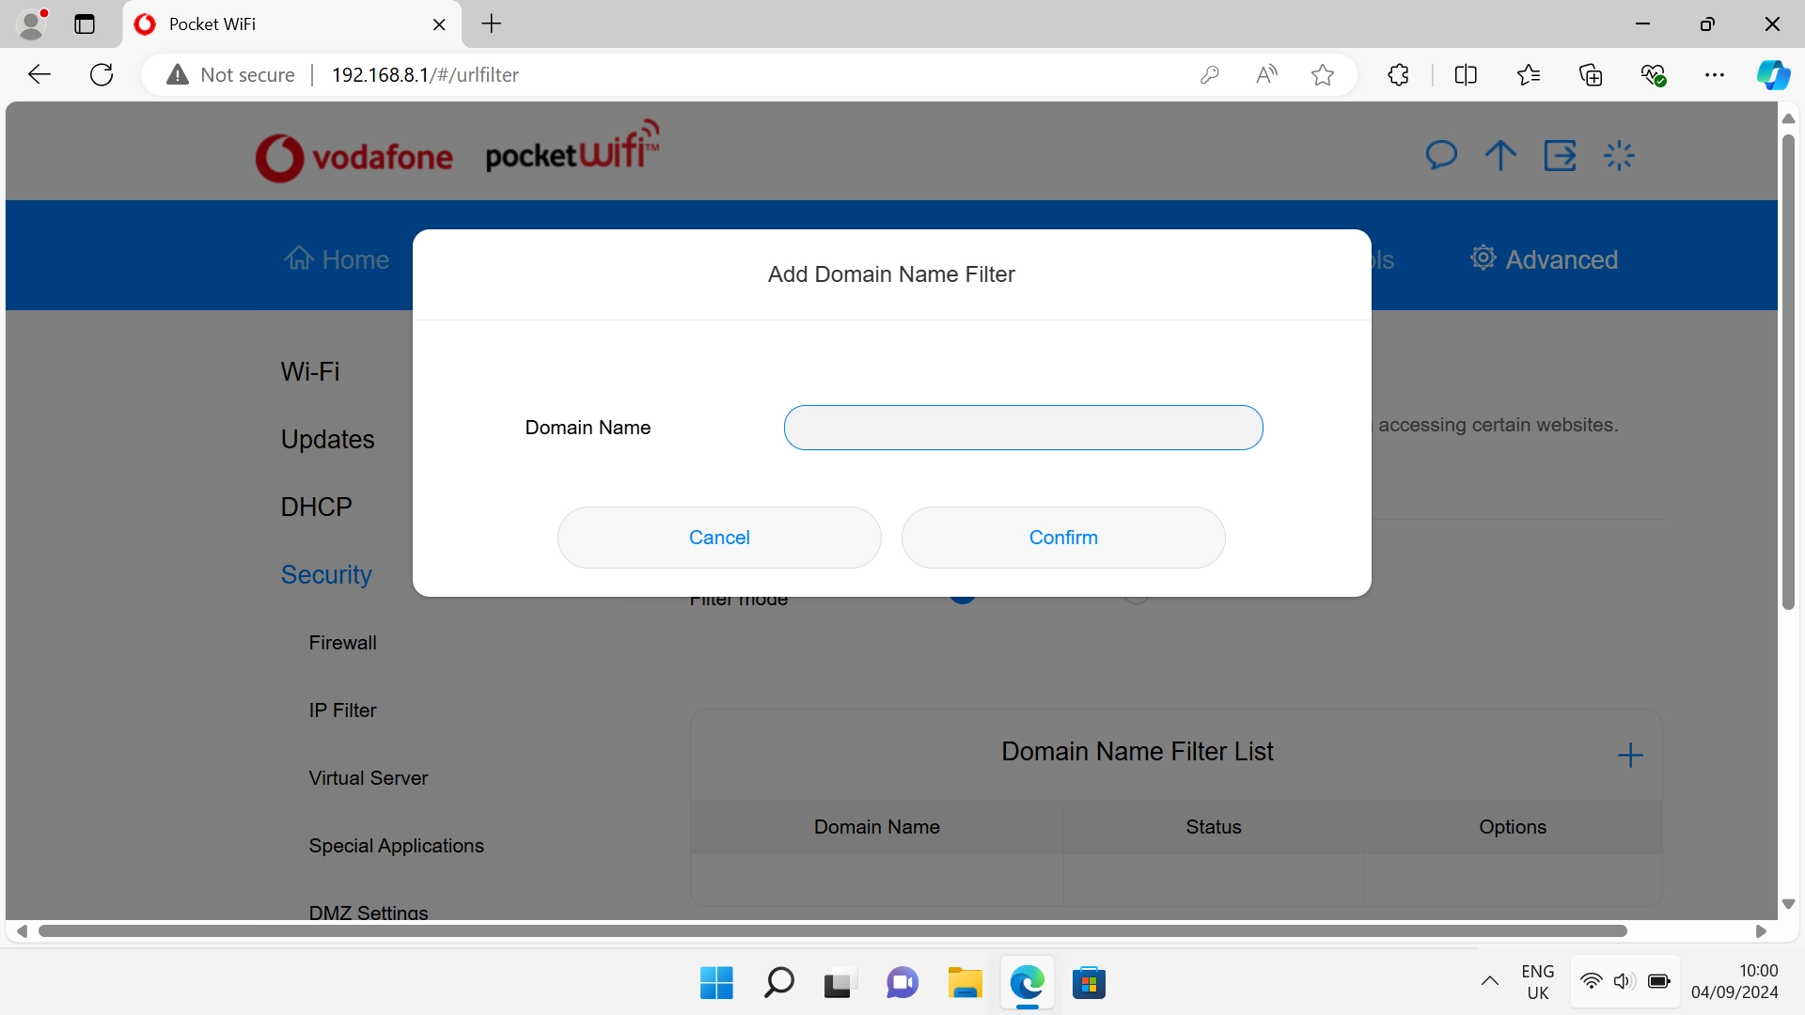The image size is (1805, 1015).
Task: Click the Wi-Fi icon in the system tray
Action: coord(1590,980)
